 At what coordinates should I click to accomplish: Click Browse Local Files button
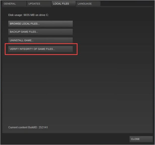pyautogui.click(x=41, y=24)
